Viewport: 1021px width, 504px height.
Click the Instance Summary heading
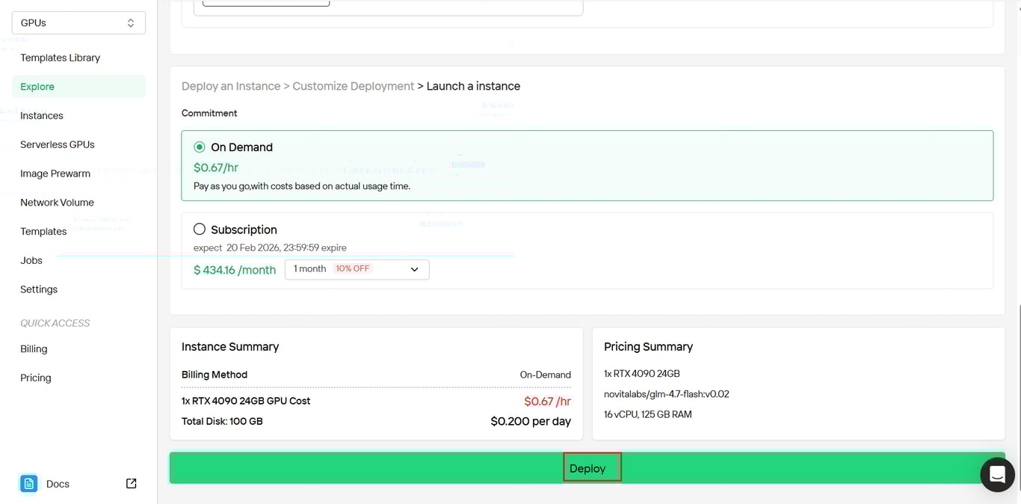pos(230,347)
